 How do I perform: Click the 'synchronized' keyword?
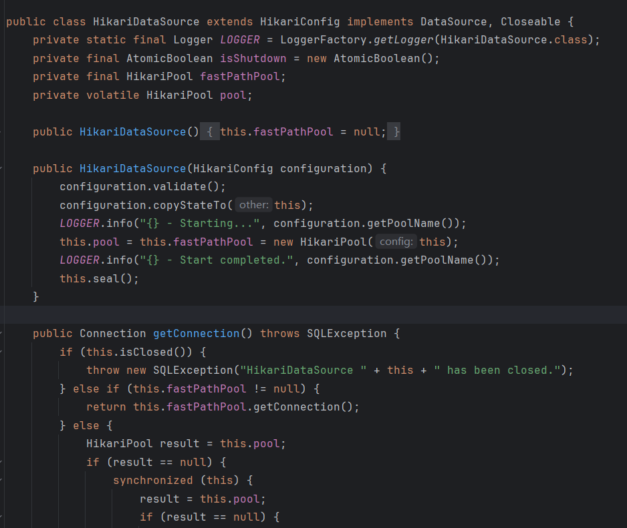[x=153, y=481]
